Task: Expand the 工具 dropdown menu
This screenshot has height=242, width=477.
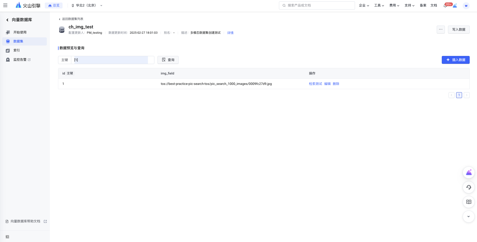Action: [x=379, y=5]
